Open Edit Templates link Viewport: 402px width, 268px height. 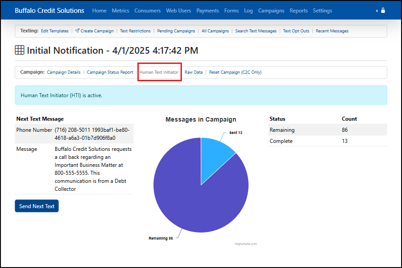[55, 31]
